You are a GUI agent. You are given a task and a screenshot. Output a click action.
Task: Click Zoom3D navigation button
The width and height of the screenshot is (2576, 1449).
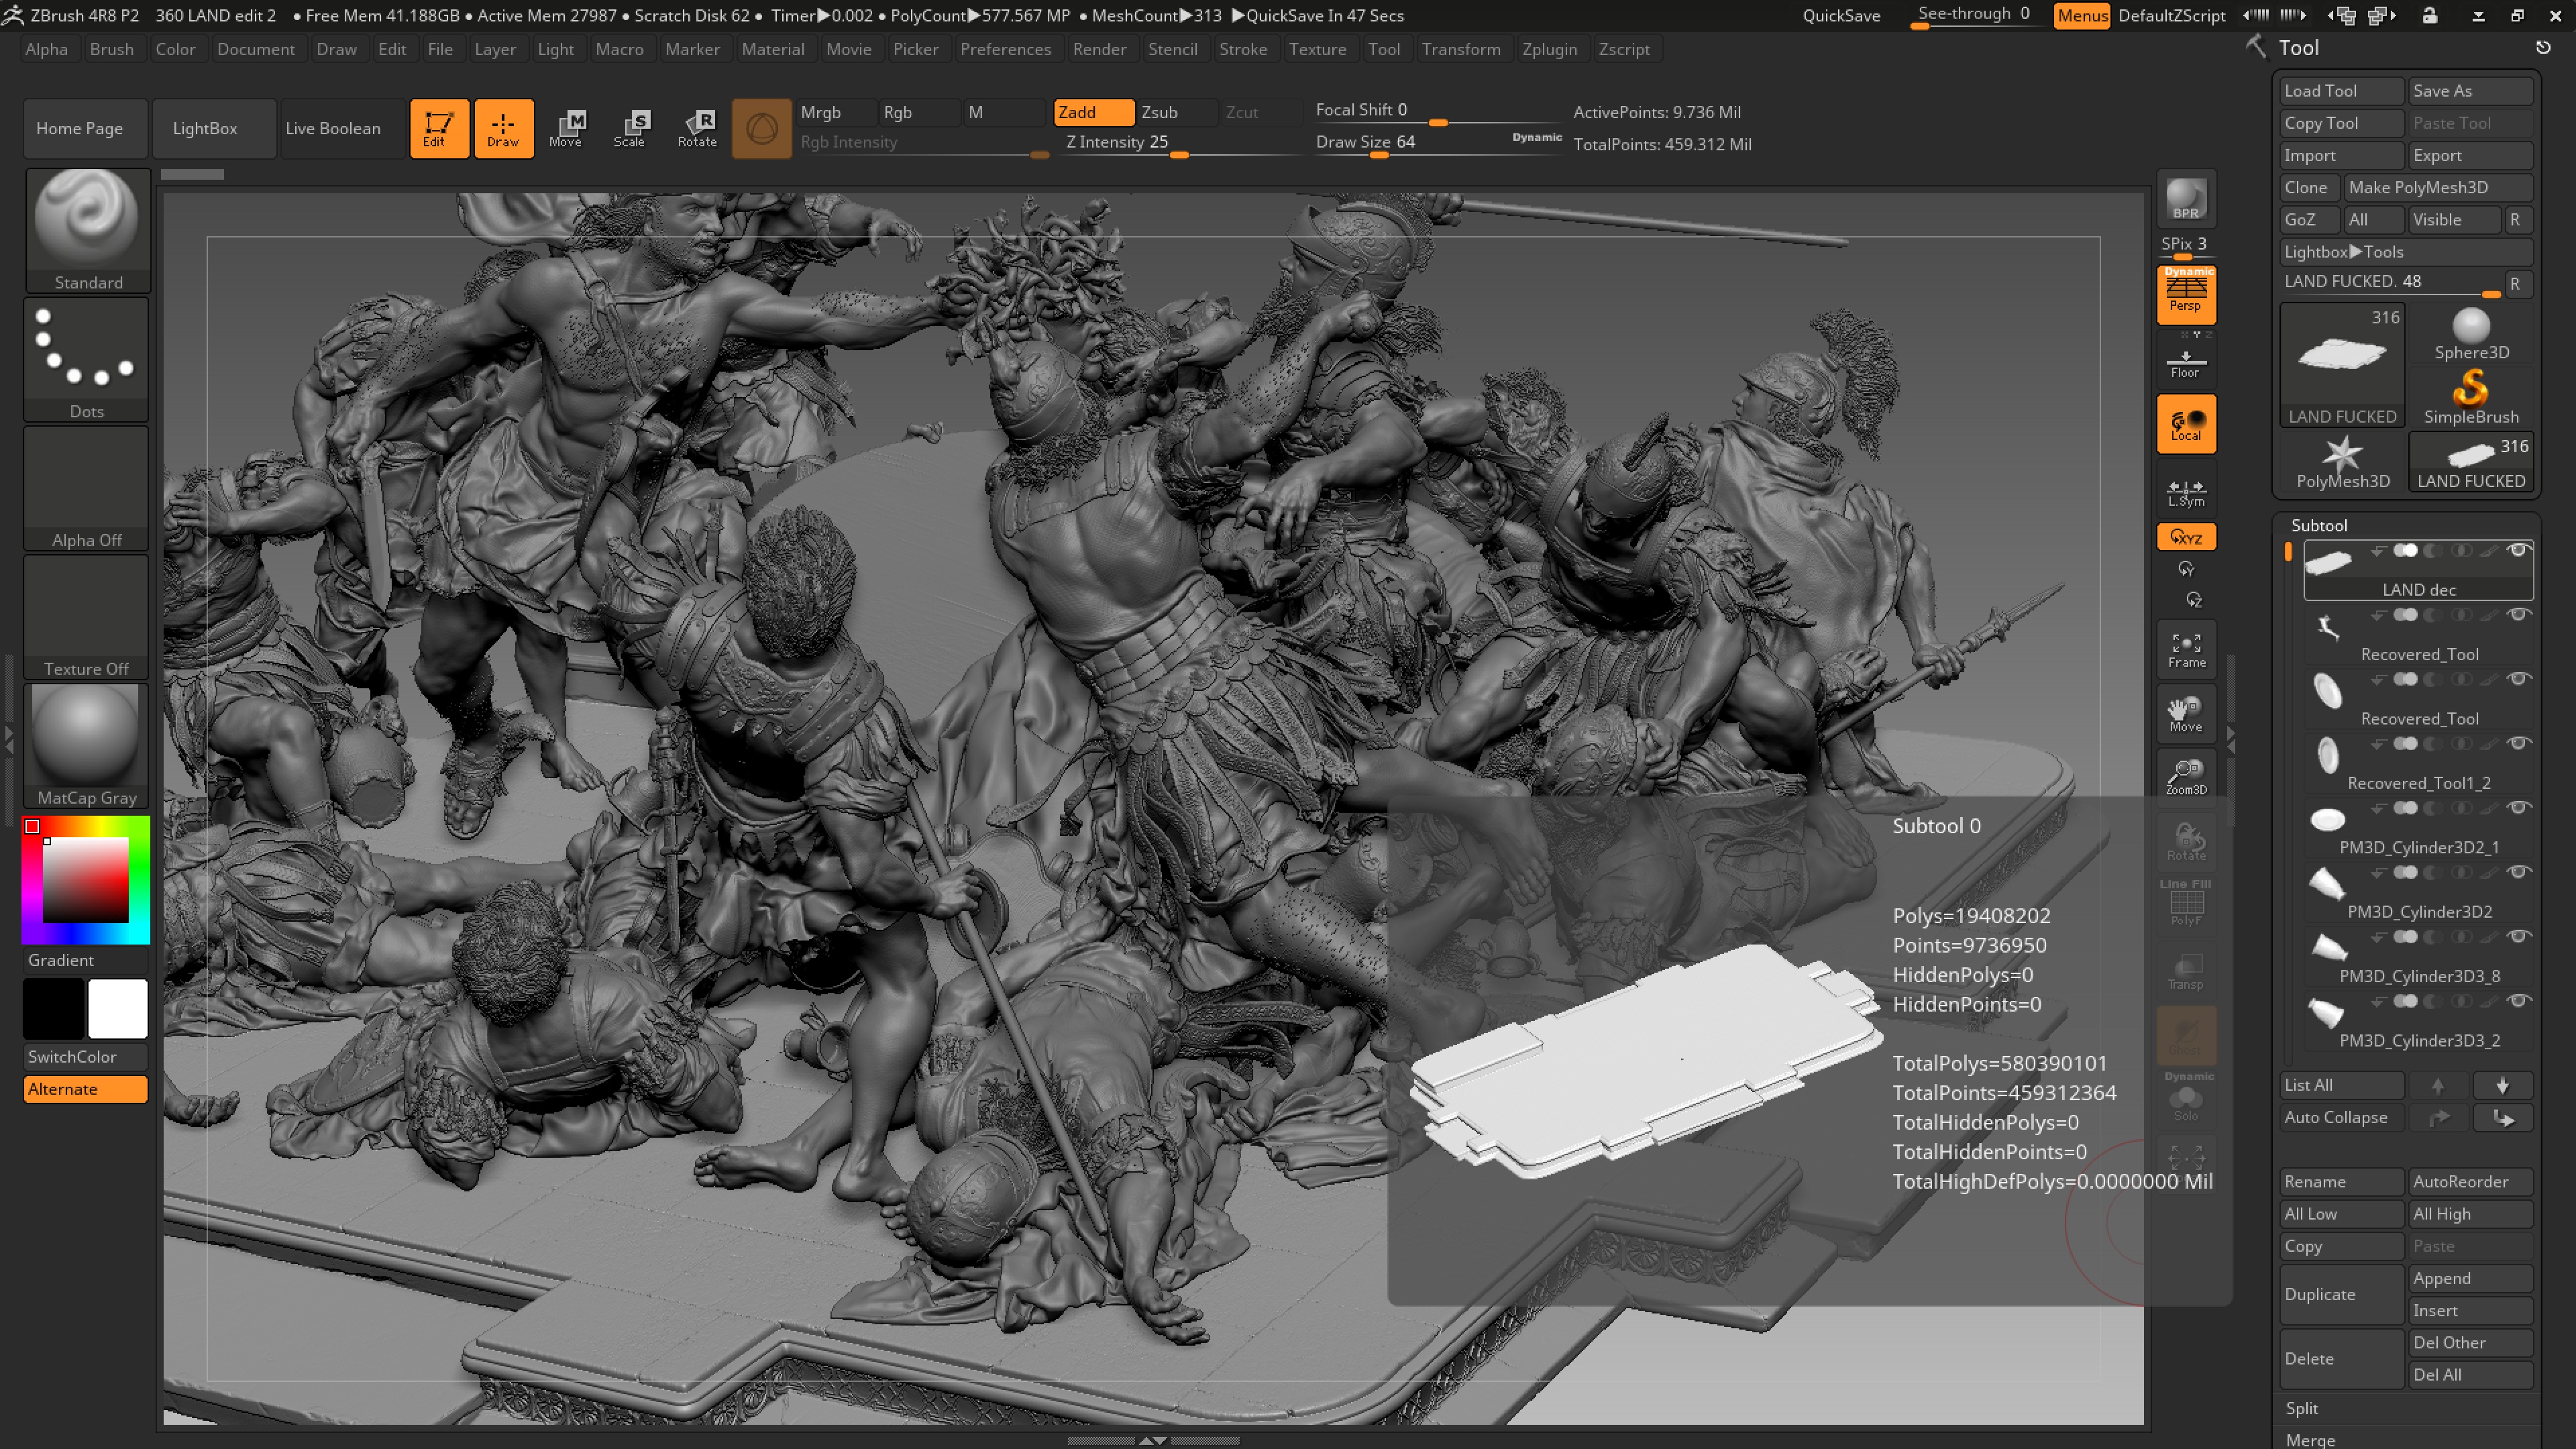[x=2185, y=777]
